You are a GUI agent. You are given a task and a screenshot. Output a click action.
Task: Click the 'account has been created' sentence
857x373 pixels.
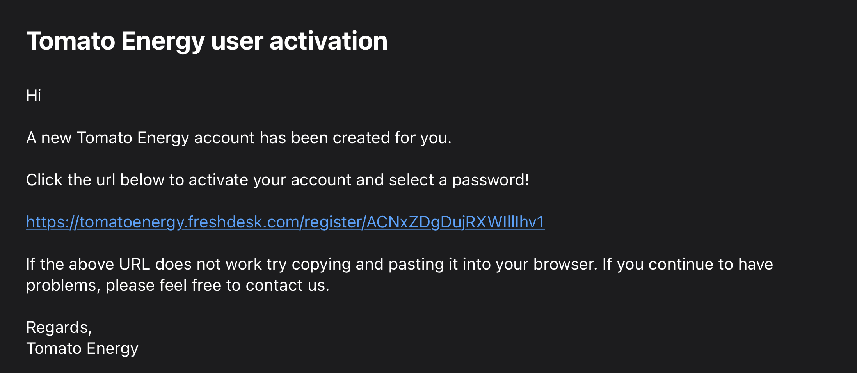[x=238, y=138]
